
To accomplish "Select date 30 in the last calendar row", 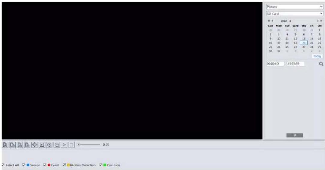I will (270, 51).
